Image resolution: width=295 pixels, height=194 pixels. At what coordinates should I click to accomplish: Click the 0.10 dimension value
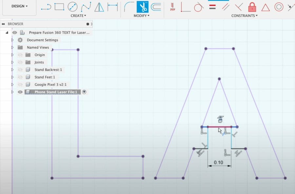pos(218,162)
